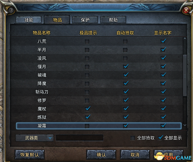
Task: Open the 帮助 tab
Action: pos(113,20)
